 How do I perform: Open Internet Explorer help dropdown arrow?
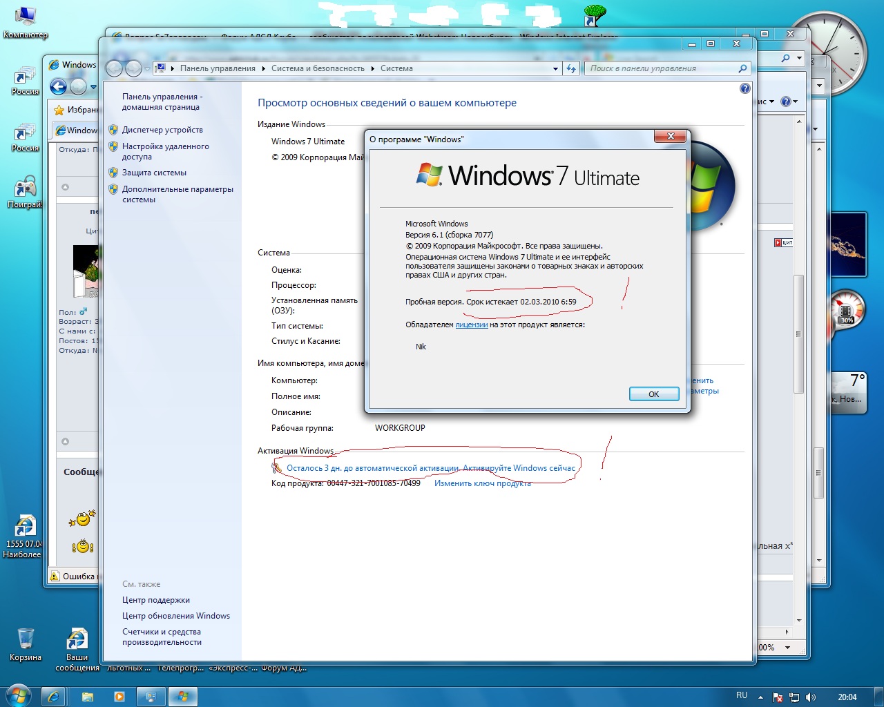796,101
